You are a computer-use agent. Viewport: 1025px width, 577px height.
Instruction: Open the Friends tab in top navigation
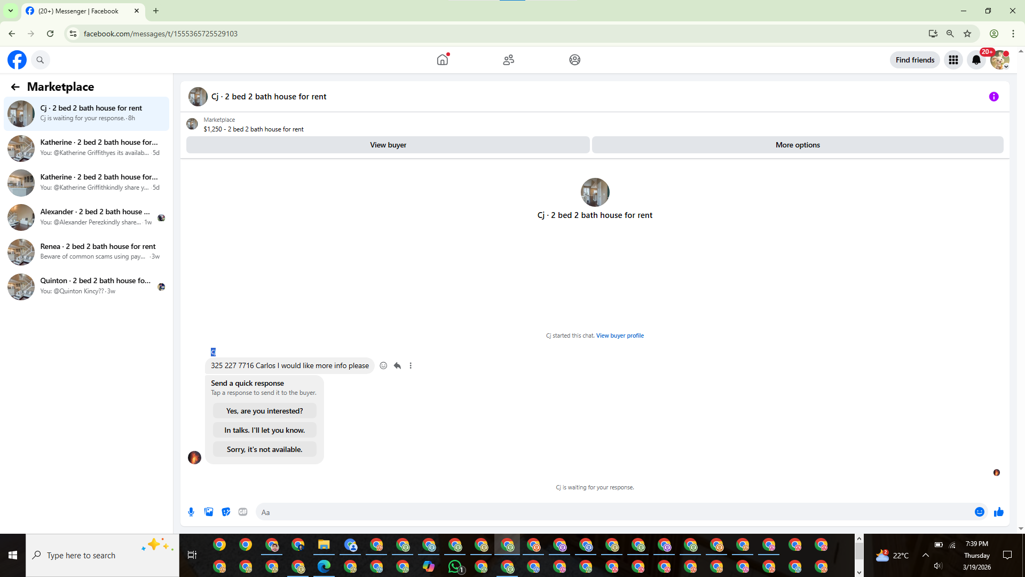(508, 60)
